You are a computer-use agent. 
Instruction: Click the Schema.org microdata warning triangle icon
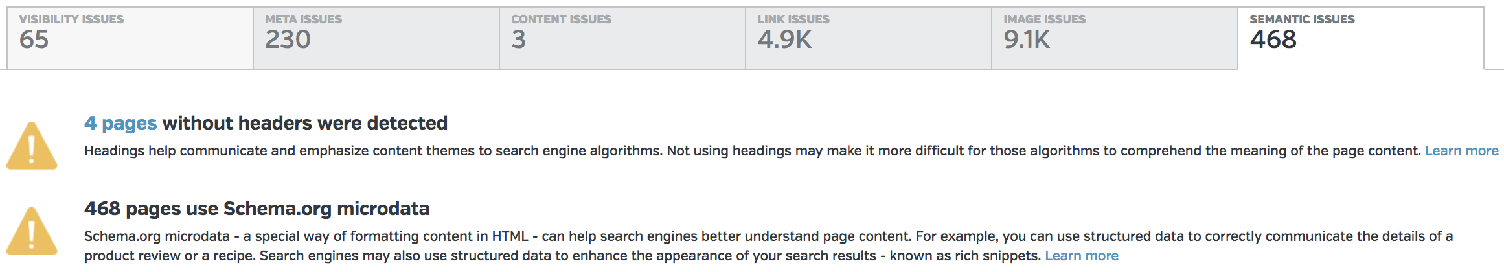(32, 232)
